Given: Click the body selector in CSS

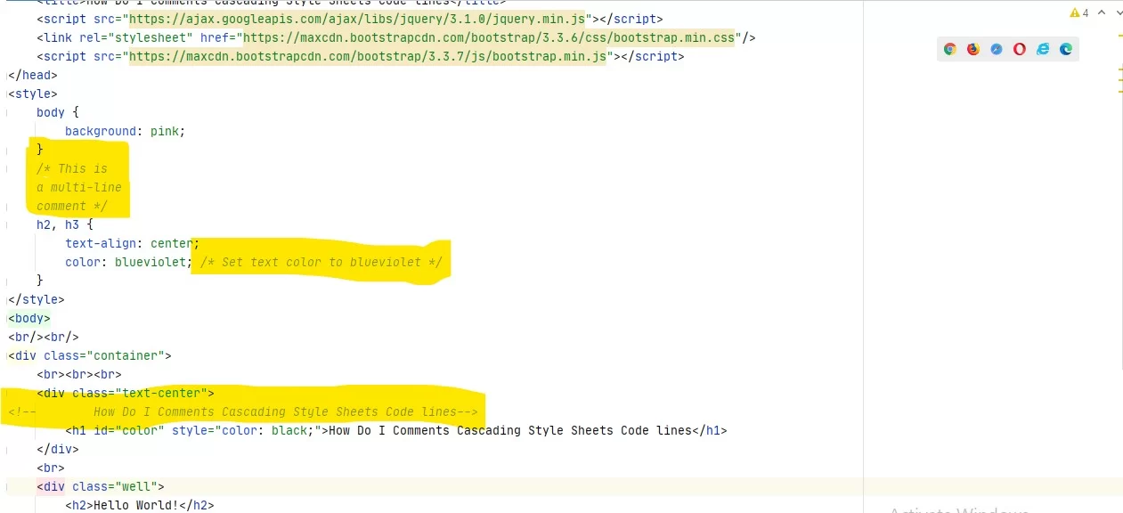Looking at the screenshot, I should click(x=51, y=112).
